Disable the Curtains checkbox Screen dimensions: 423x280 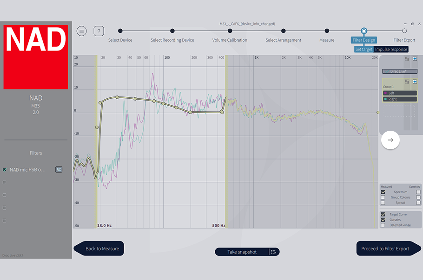click(x=383, y=220)
